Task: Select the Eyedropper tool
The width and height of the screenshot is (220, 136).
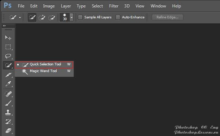Action: coord(8,84)
